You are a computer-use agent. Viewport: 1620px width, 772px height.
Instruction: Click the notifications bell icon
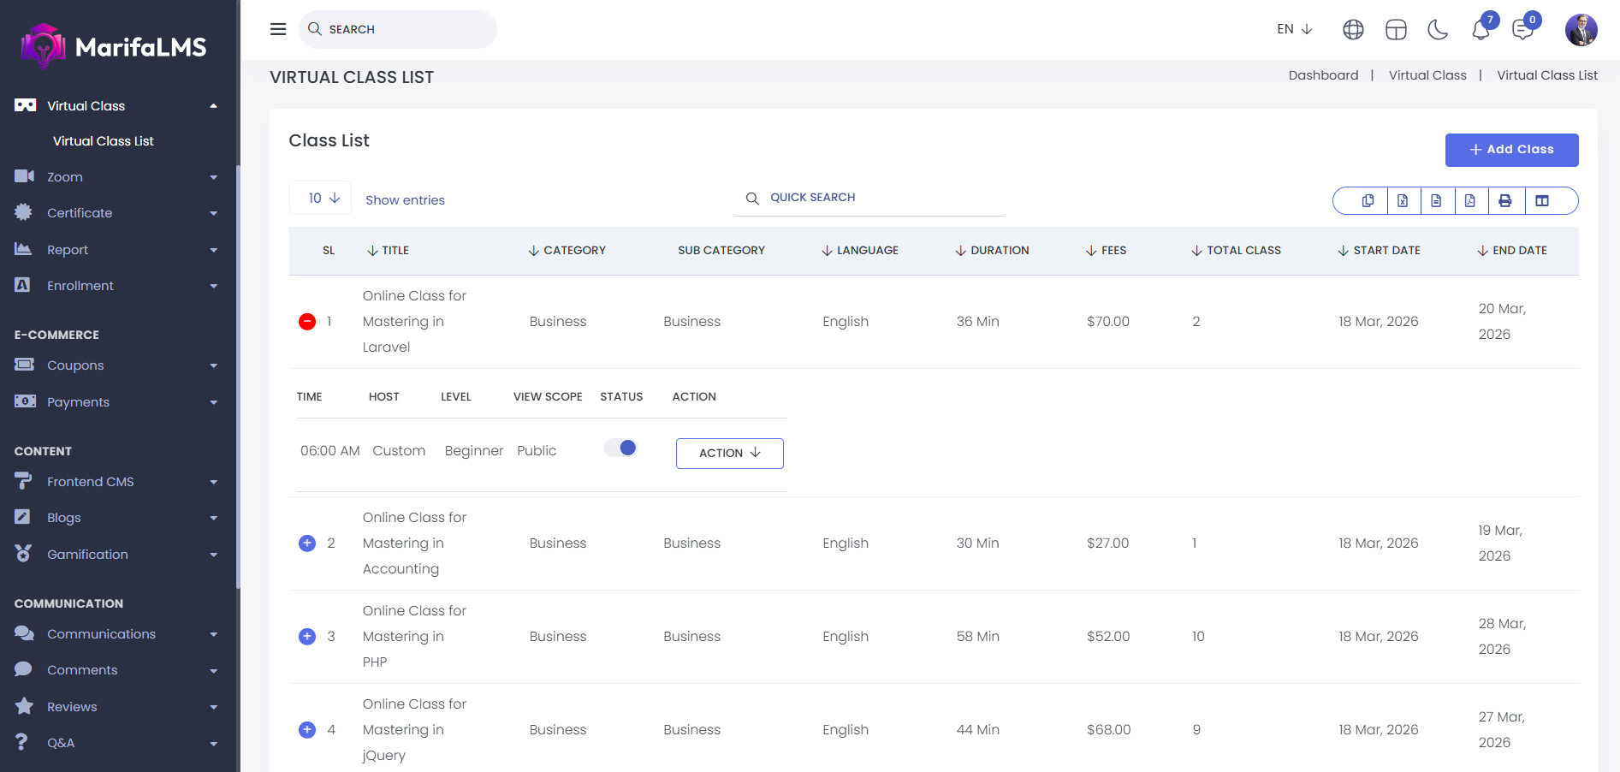point(1481,30)
